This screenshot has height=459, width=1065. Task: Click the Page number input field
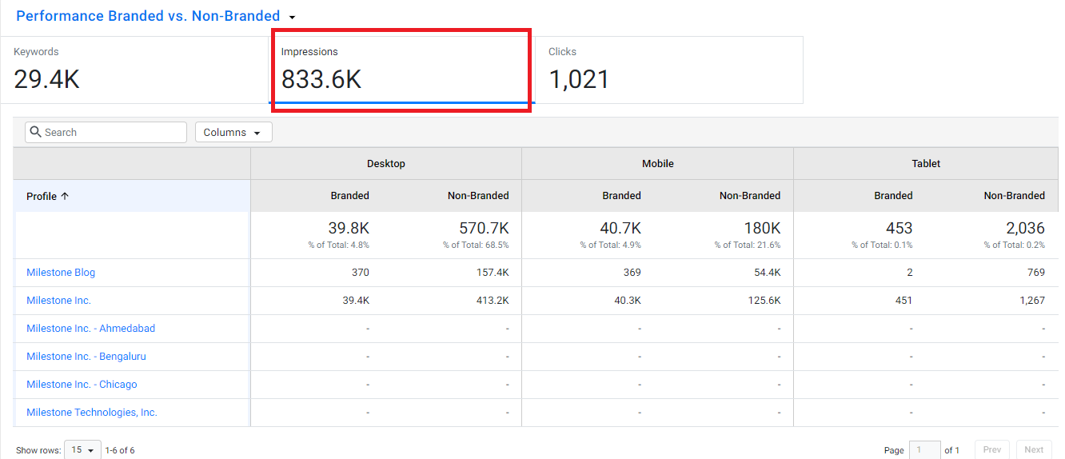click(926, 450)
